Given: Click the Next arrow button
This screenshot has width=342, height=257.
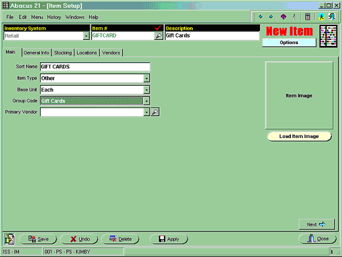Looking at the screenshot, I should coord(316,224).
